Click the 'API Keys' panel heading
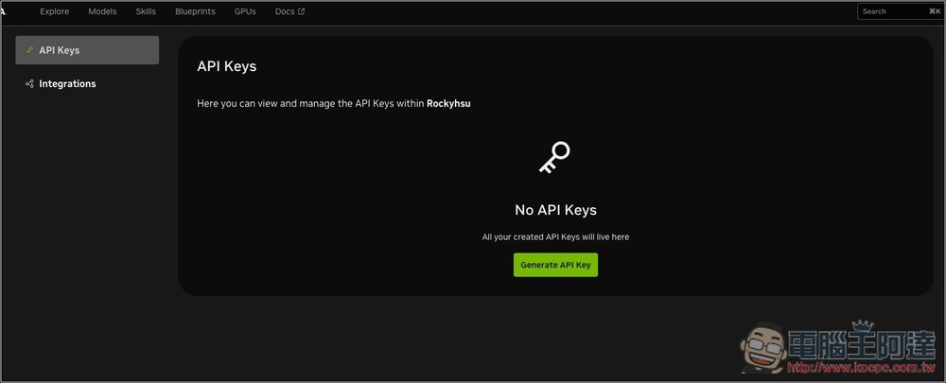This screenshot has width=946, height=383. 227,66
